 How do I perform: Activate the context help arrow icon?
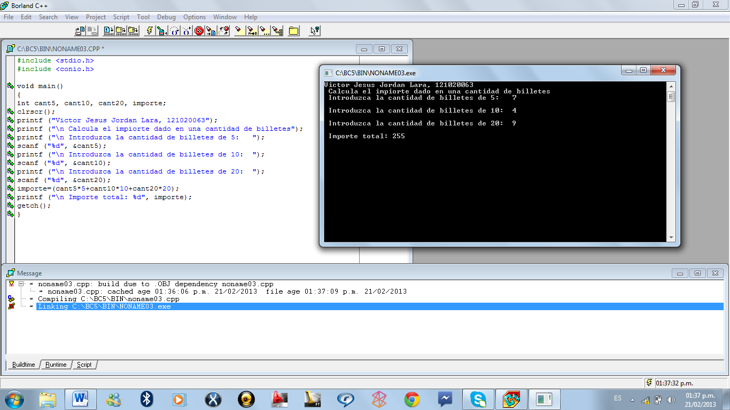(313, 30)
